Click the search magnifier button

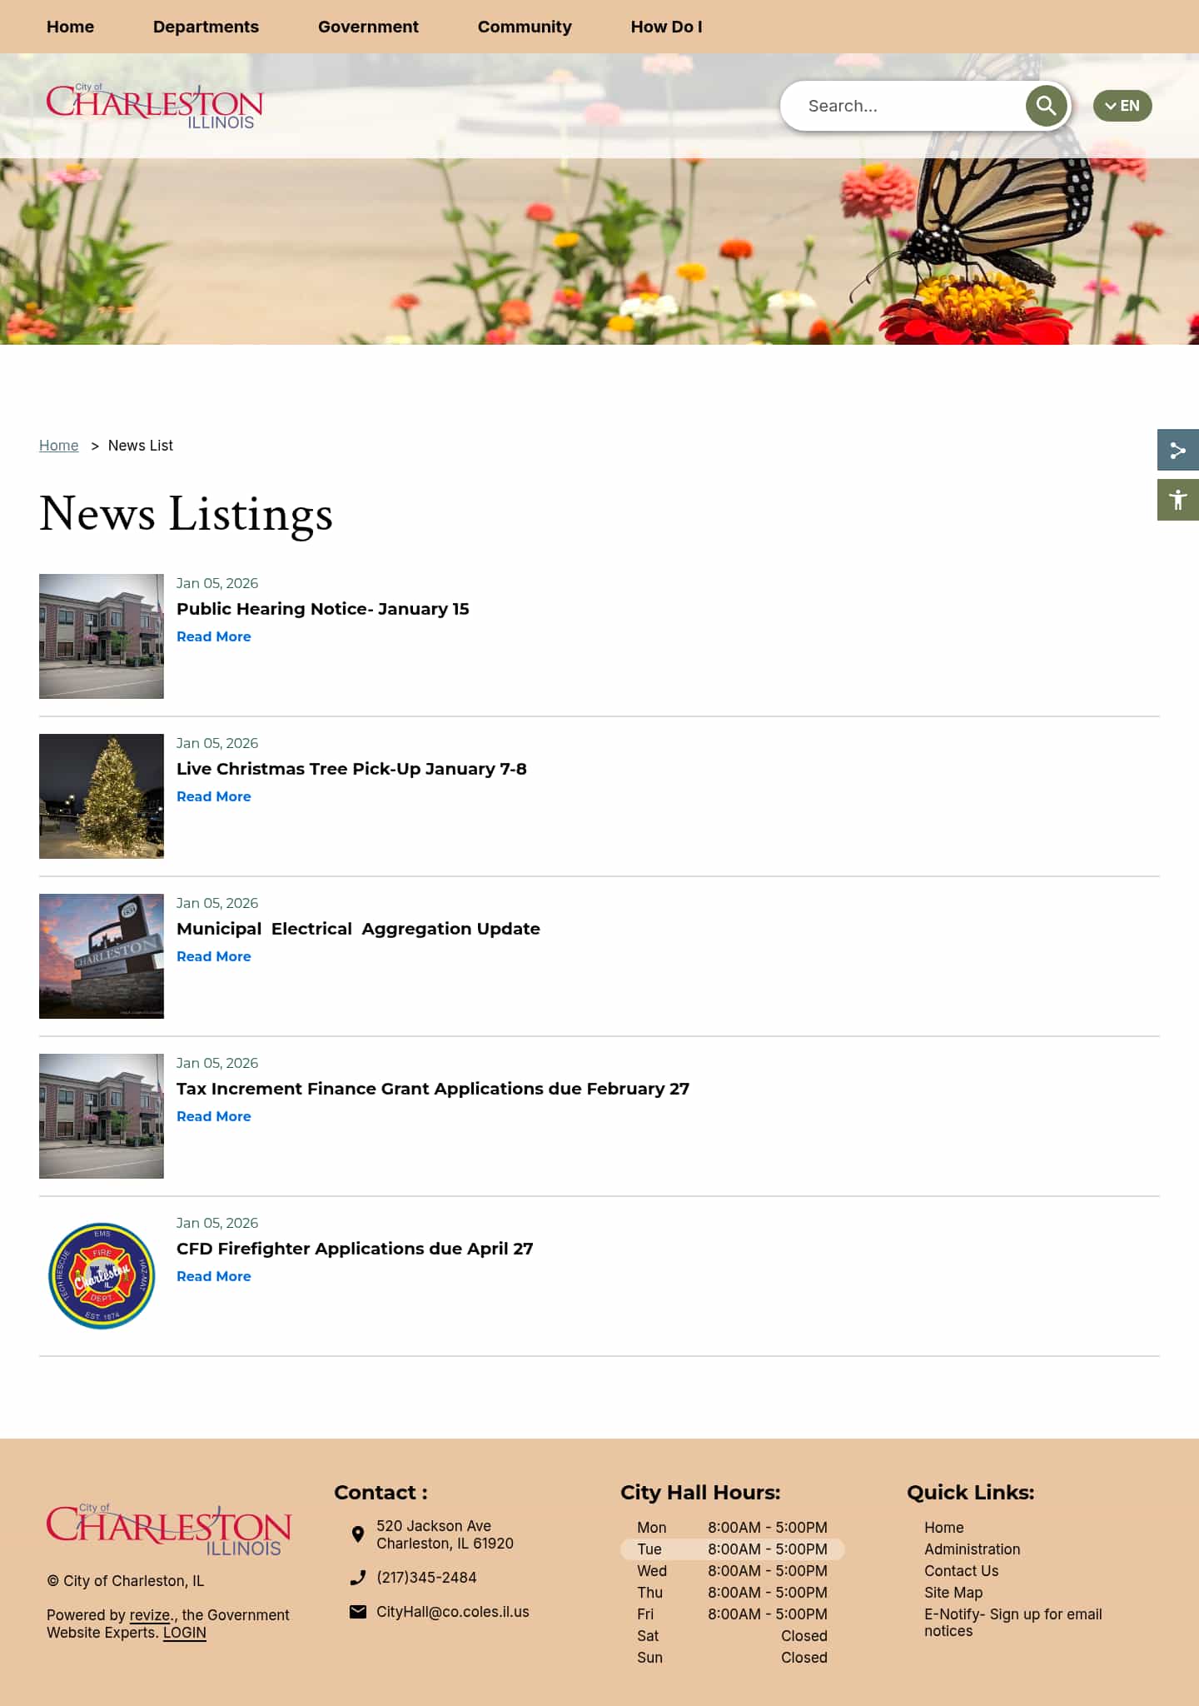point(1047,106)
